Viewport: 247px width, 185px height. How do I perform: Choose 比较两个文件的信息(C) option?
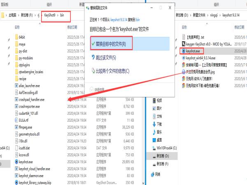tap(111, 71)
